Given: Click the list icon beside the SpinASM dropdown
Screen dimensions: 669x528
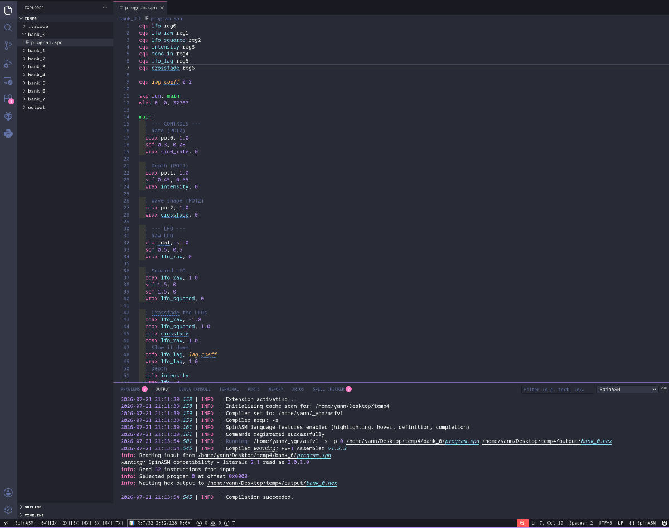Looking at the screenshot, I should point(664,389).
